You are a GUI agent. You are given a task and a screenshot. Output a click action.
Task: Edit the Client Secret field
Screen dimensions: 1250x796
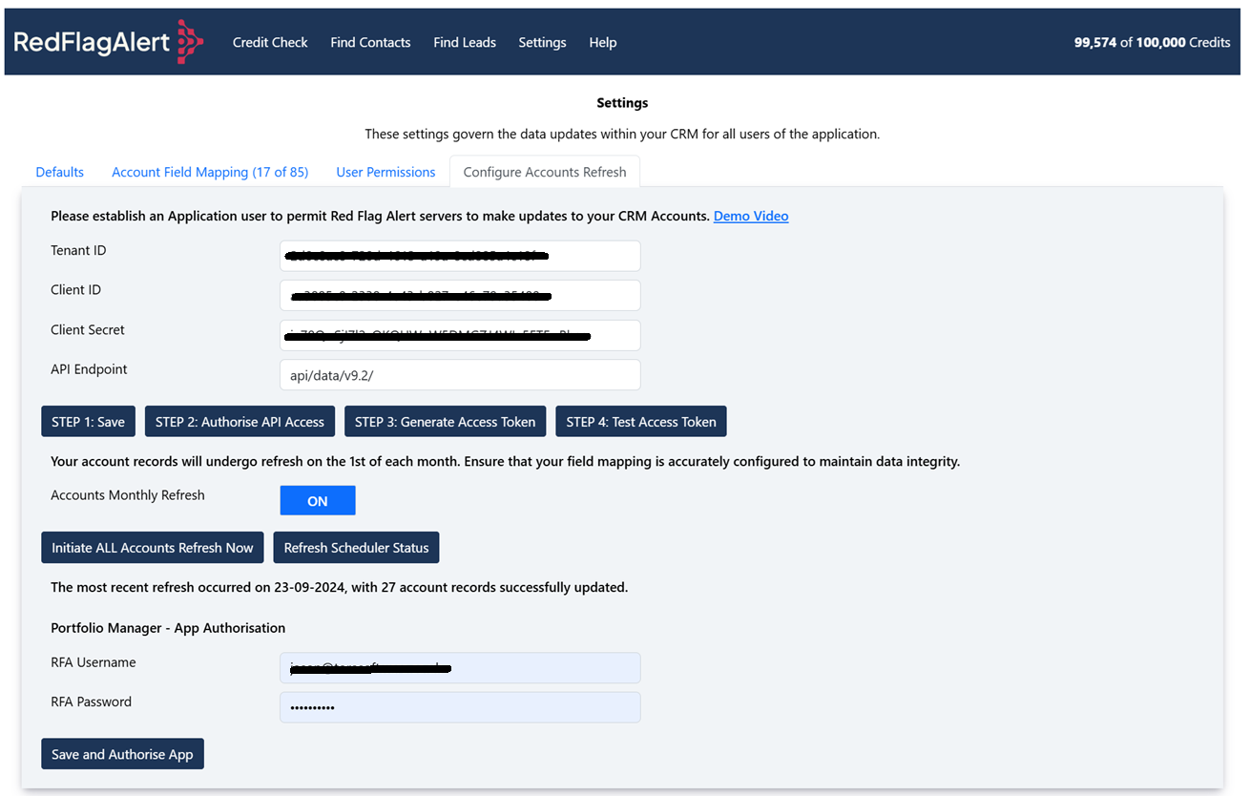click(x=460, y=335)
